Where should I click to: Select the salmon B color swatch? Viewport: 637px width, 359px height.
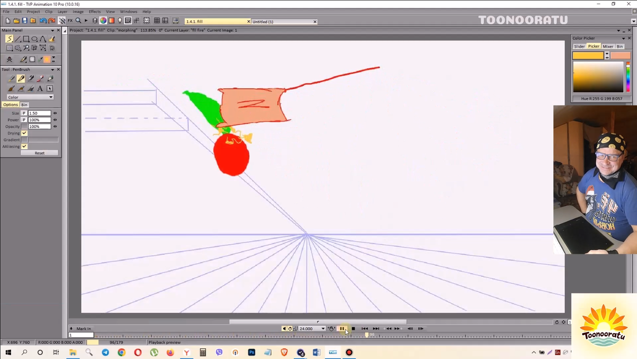point(620,55)
